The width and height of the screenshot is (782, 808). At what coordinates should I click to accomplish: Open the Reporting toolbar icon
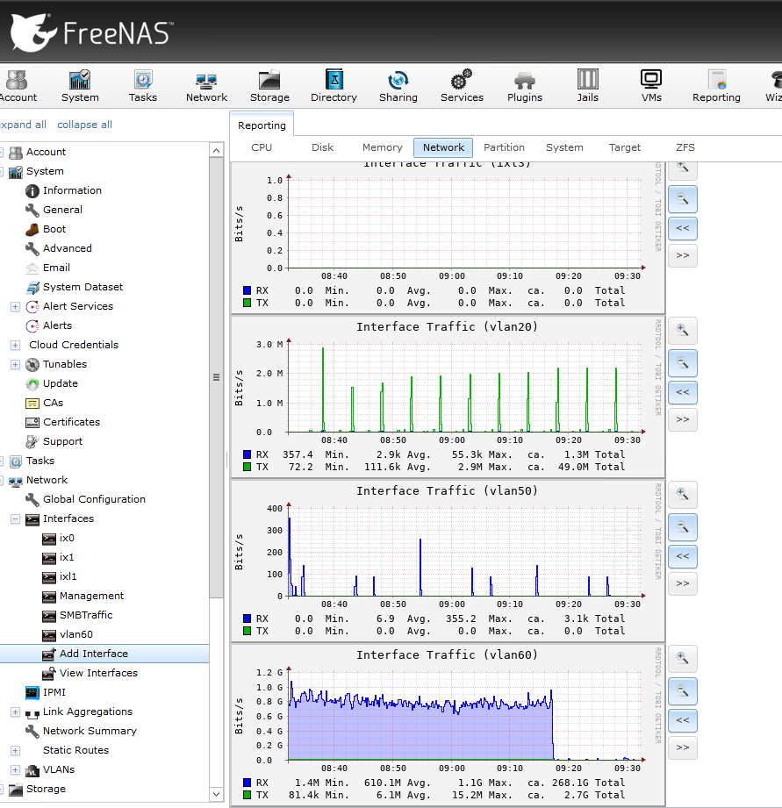coord(716,86)
